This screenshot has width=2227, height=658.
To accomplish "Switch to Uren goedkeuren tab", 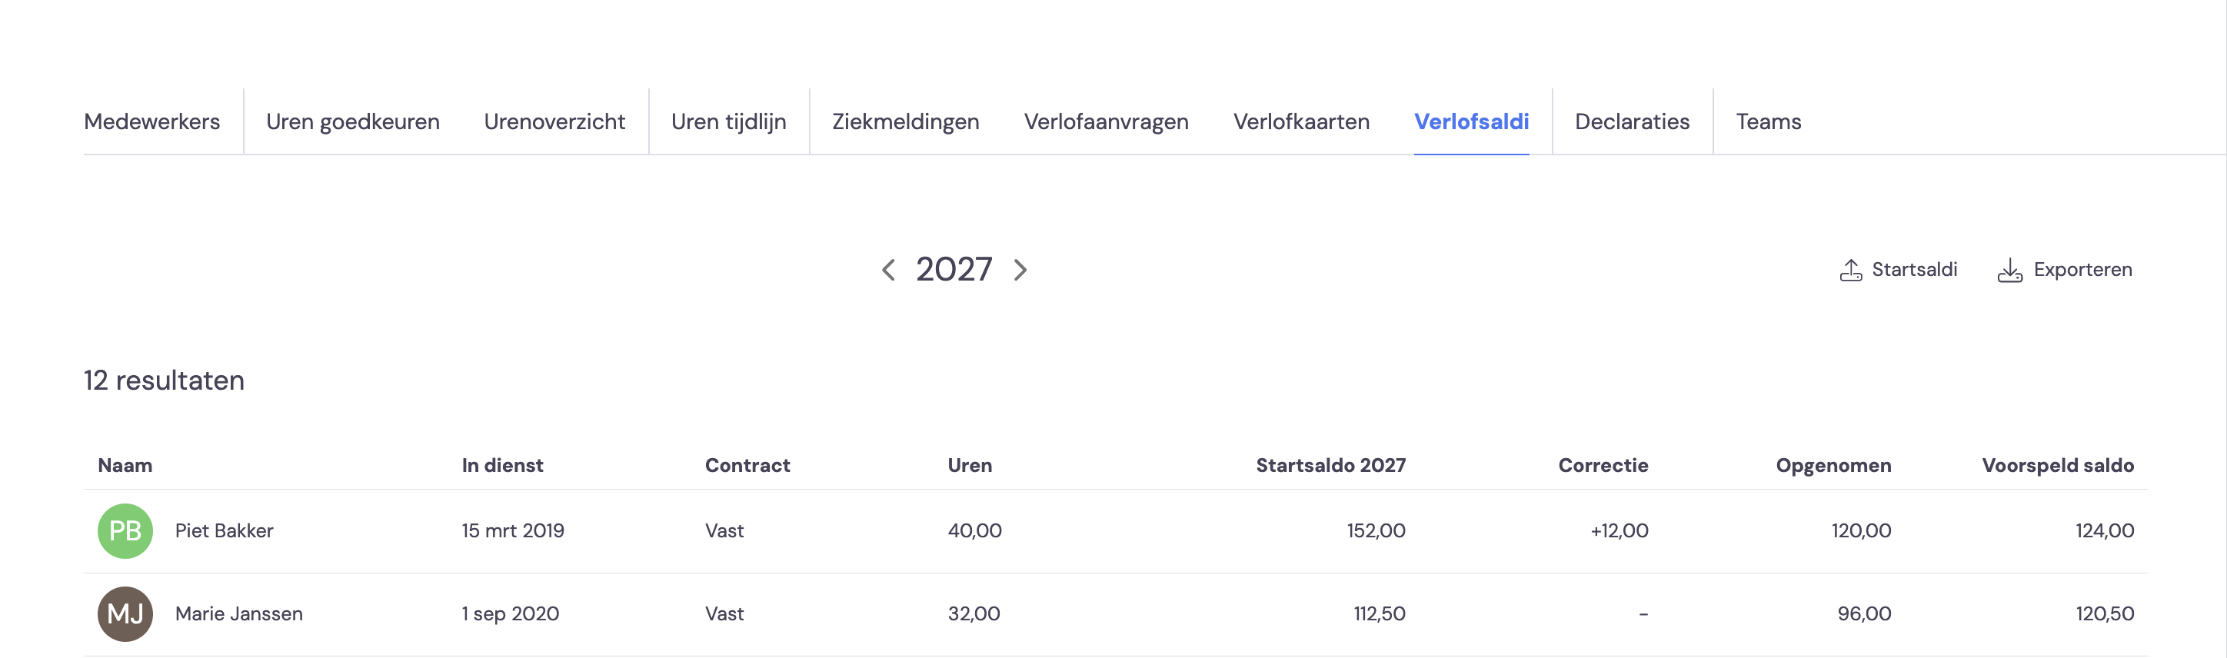I will click(x=353, y=122).
